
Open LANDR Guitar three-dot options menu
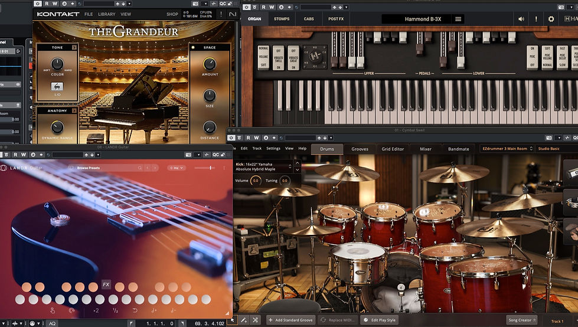[x=224, y=168]
